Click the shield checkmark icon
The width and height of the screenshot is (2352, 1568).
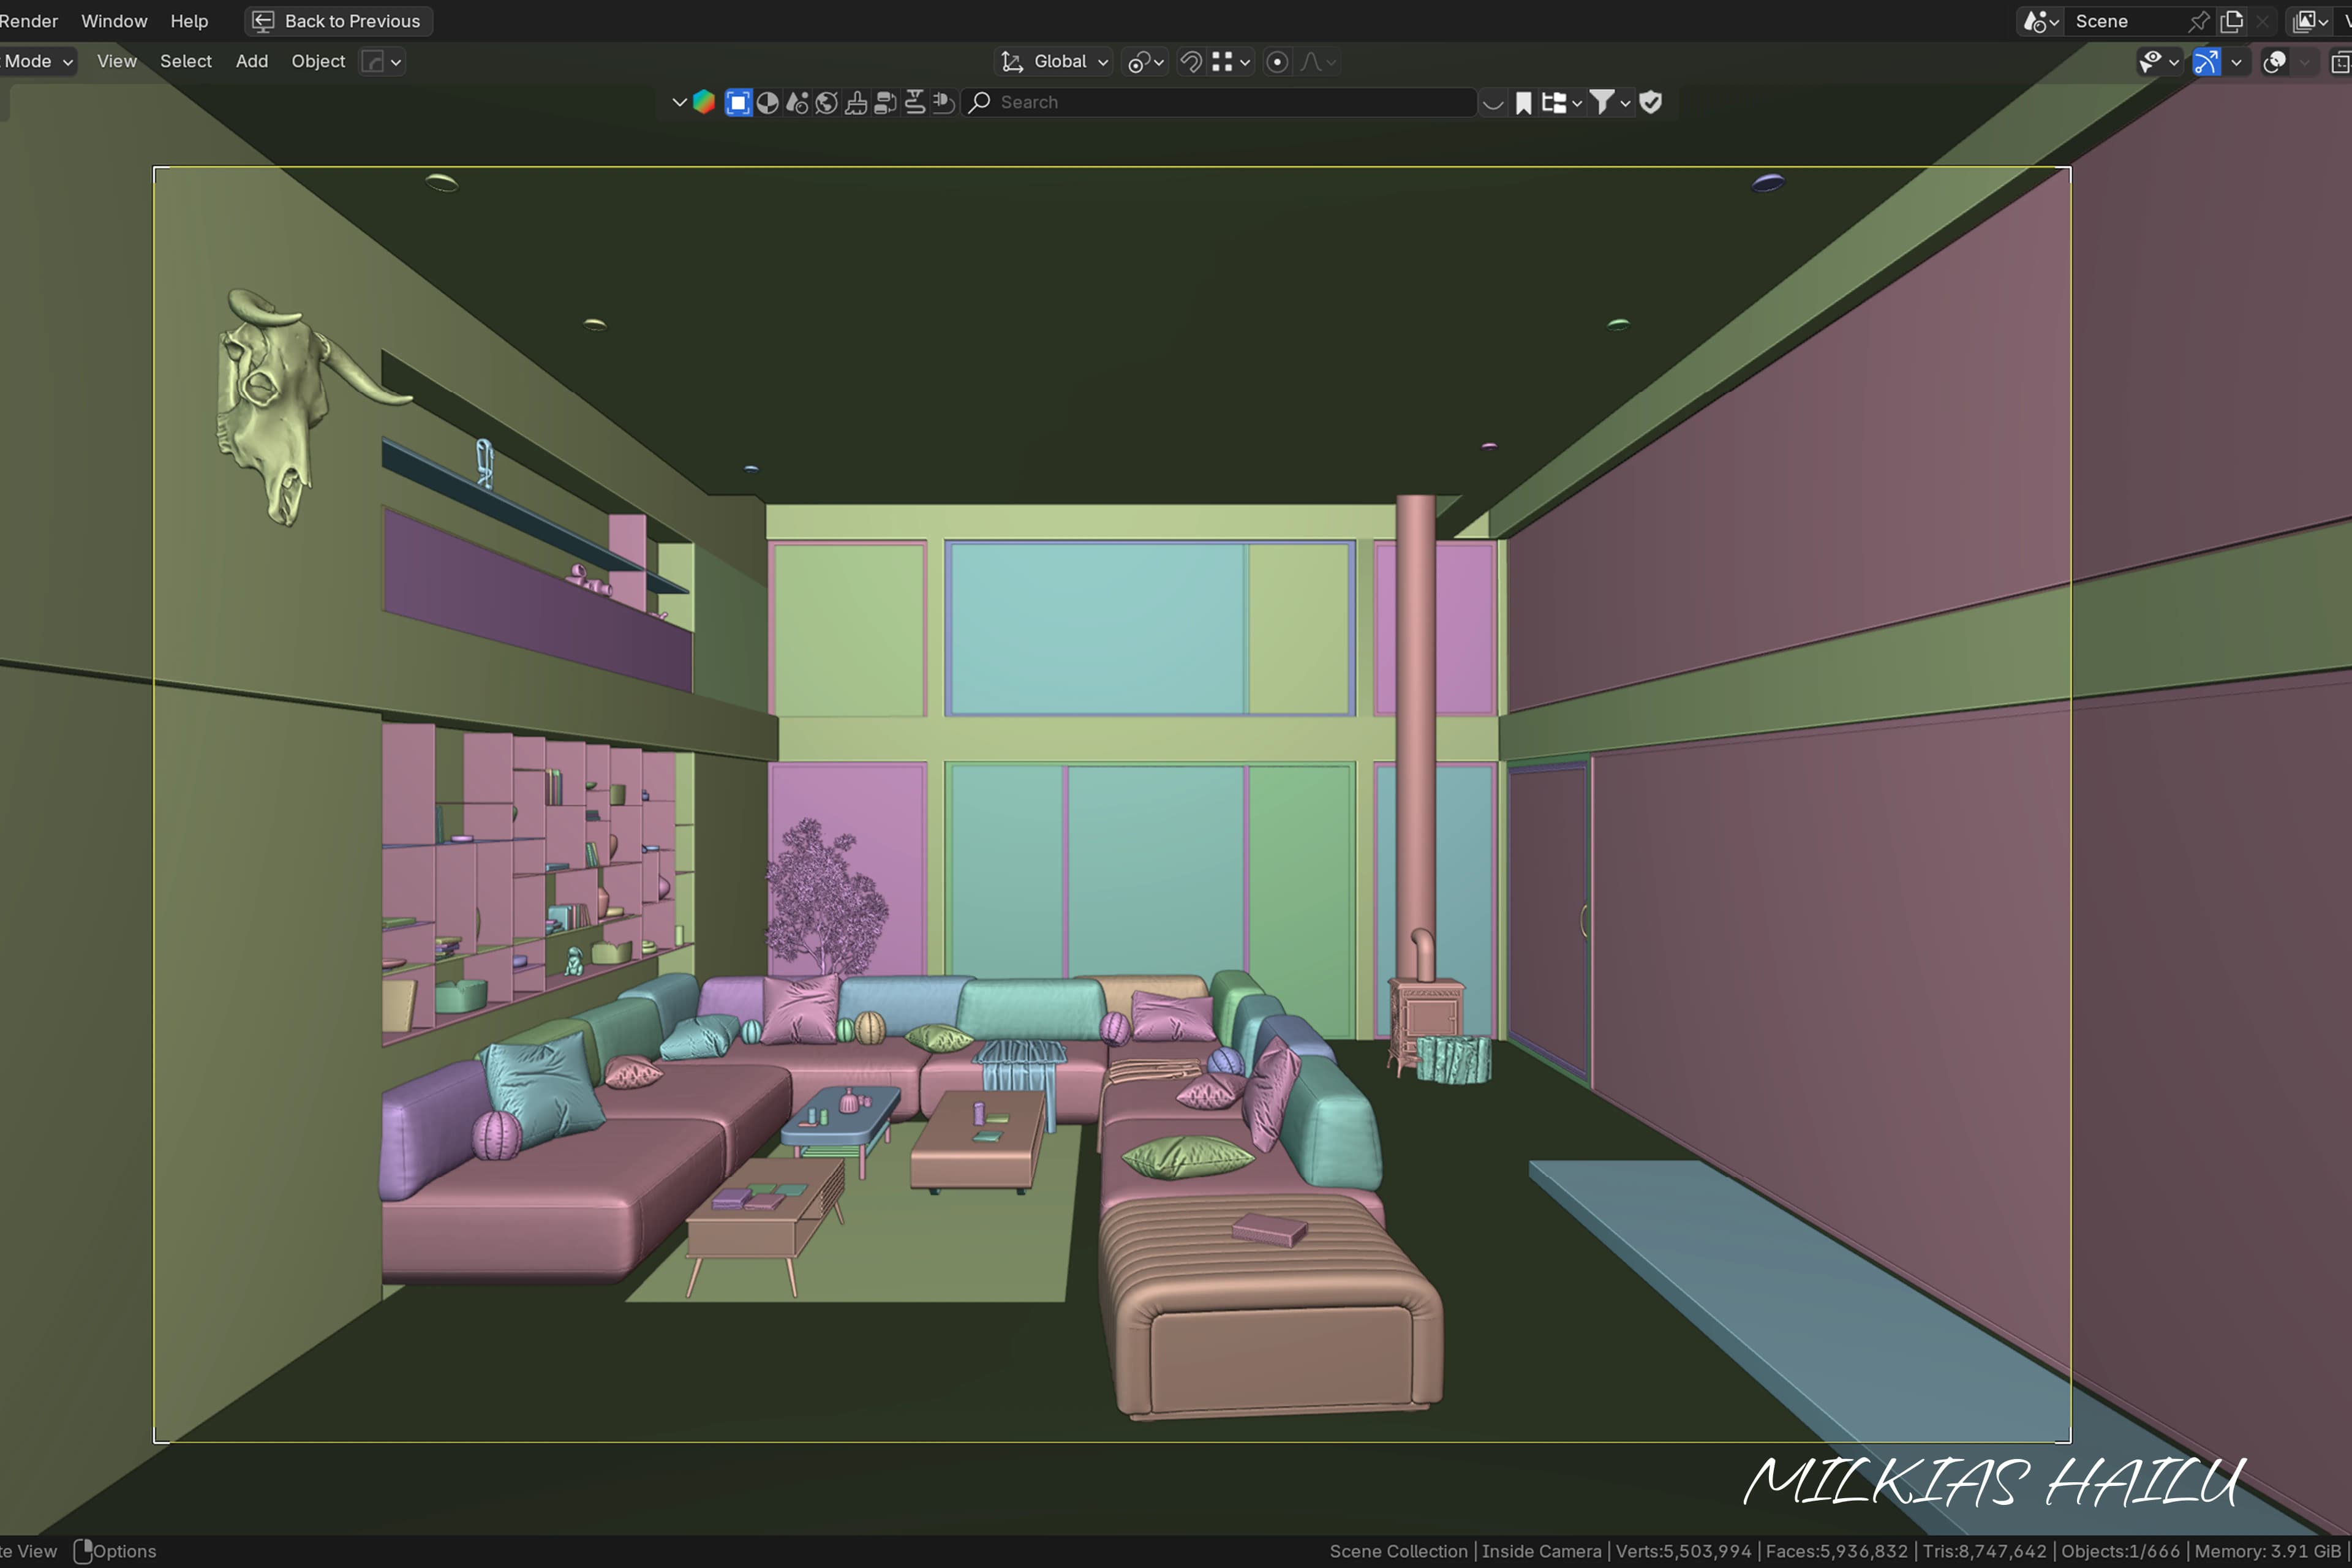[1651, 102]
